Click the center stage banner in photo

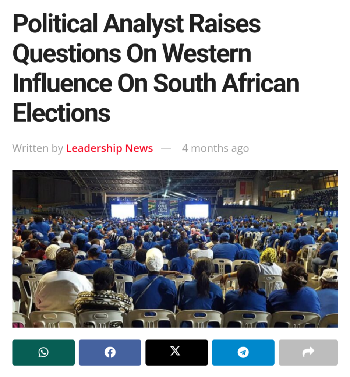[x=162, y=208]
